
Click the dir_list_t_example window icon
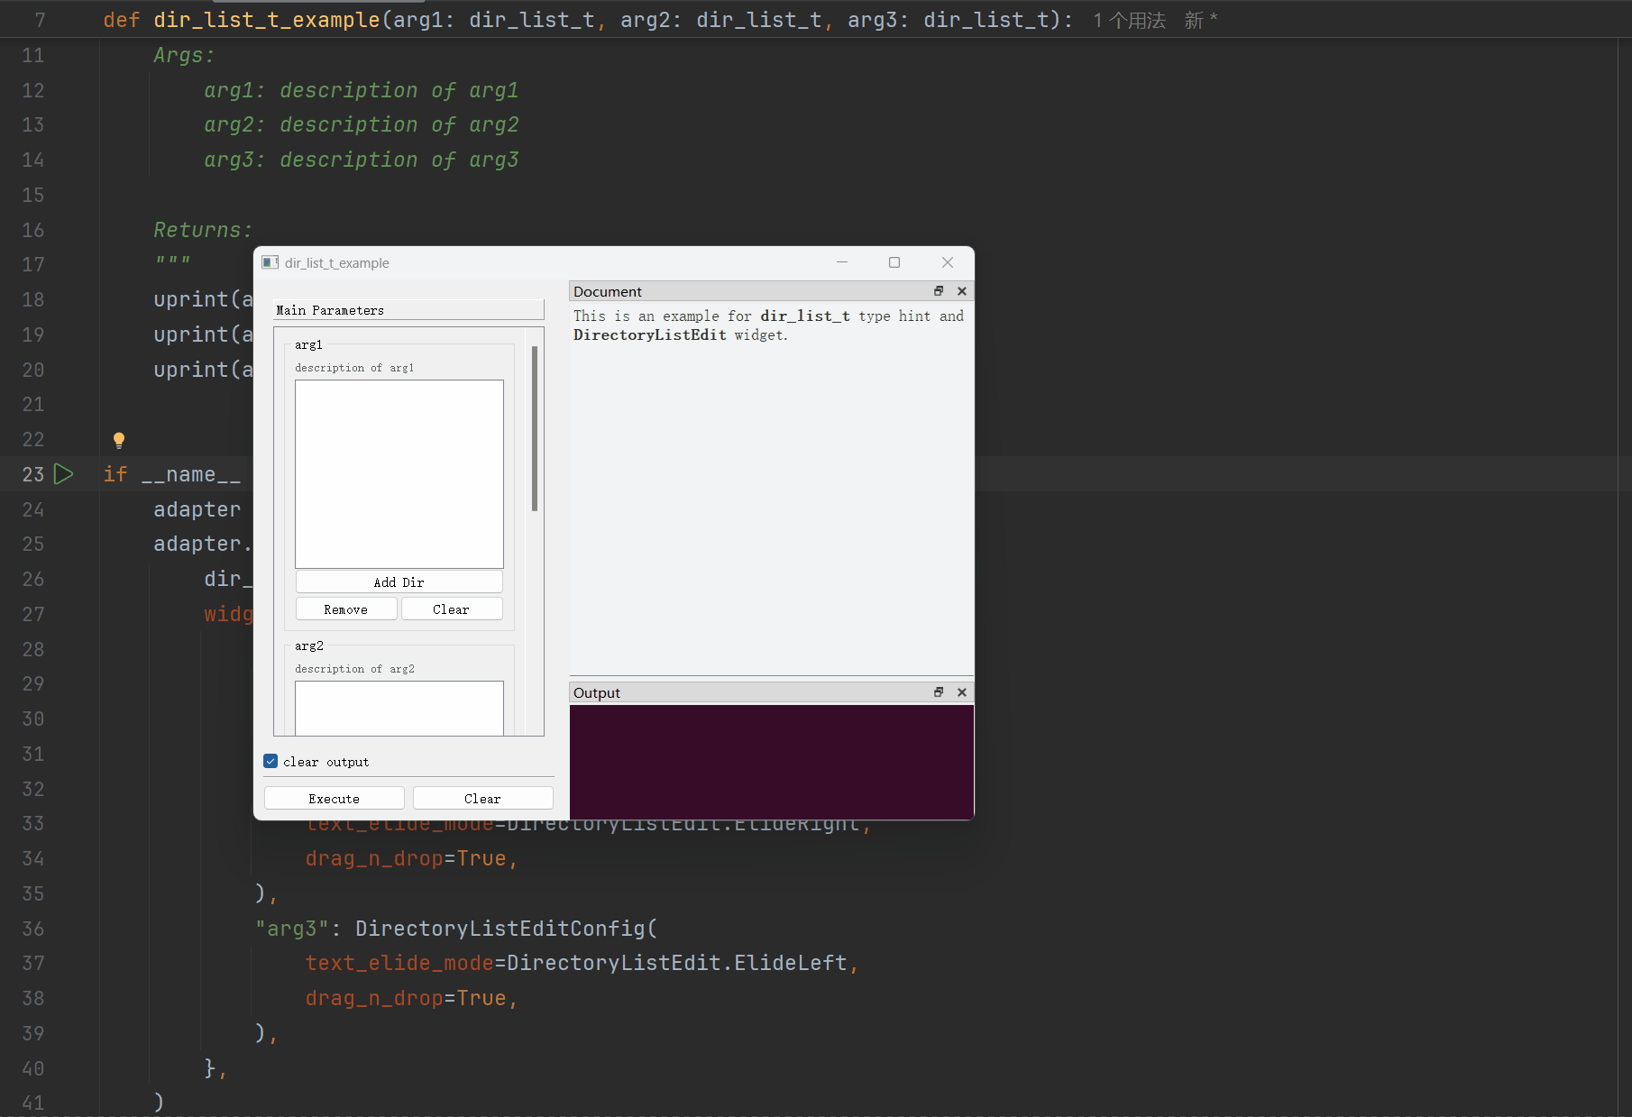click(270, 262)
